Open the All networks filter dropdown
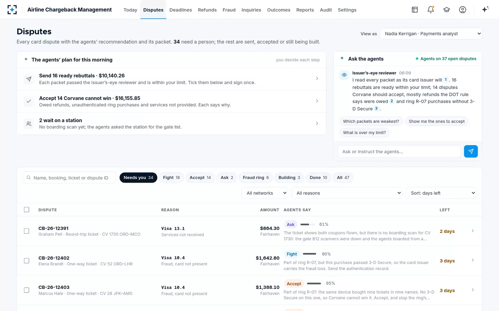499x311 pixels. 265,193
